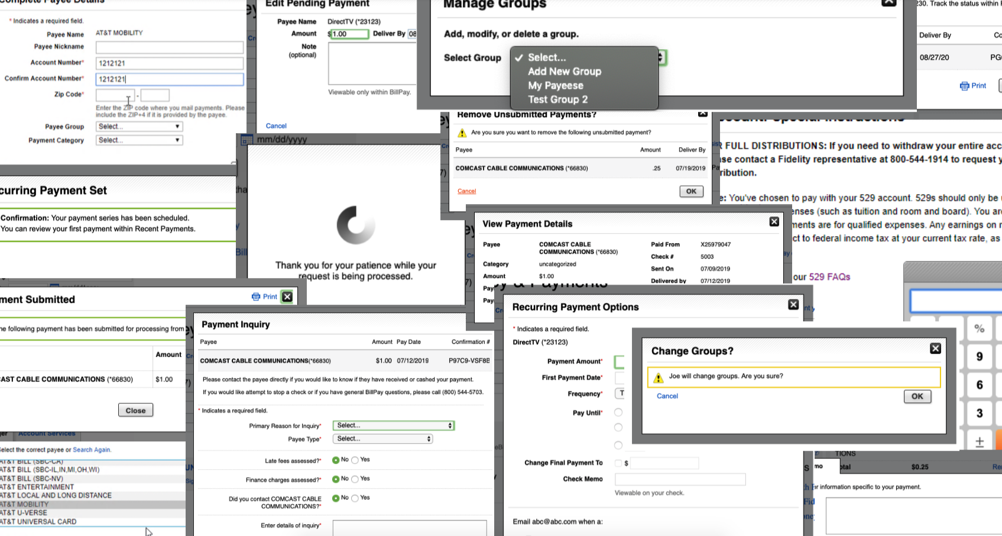Select Yes for Finance charges assessed
The width and height of the screenshot is (1002, 536).
[355, 479]
